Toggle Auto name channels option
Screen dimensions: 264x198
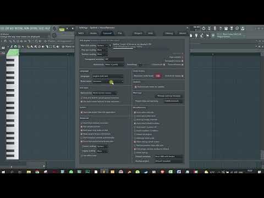pyautogui.click(x=135, y=112)
